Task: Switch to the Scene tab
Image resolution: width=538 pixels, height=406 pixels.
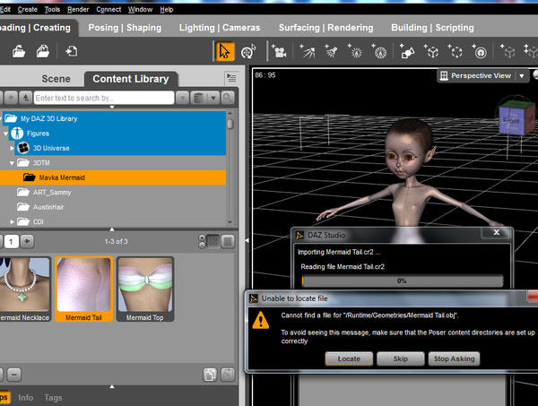Action: pyautogui.click(x=56, y=79)
